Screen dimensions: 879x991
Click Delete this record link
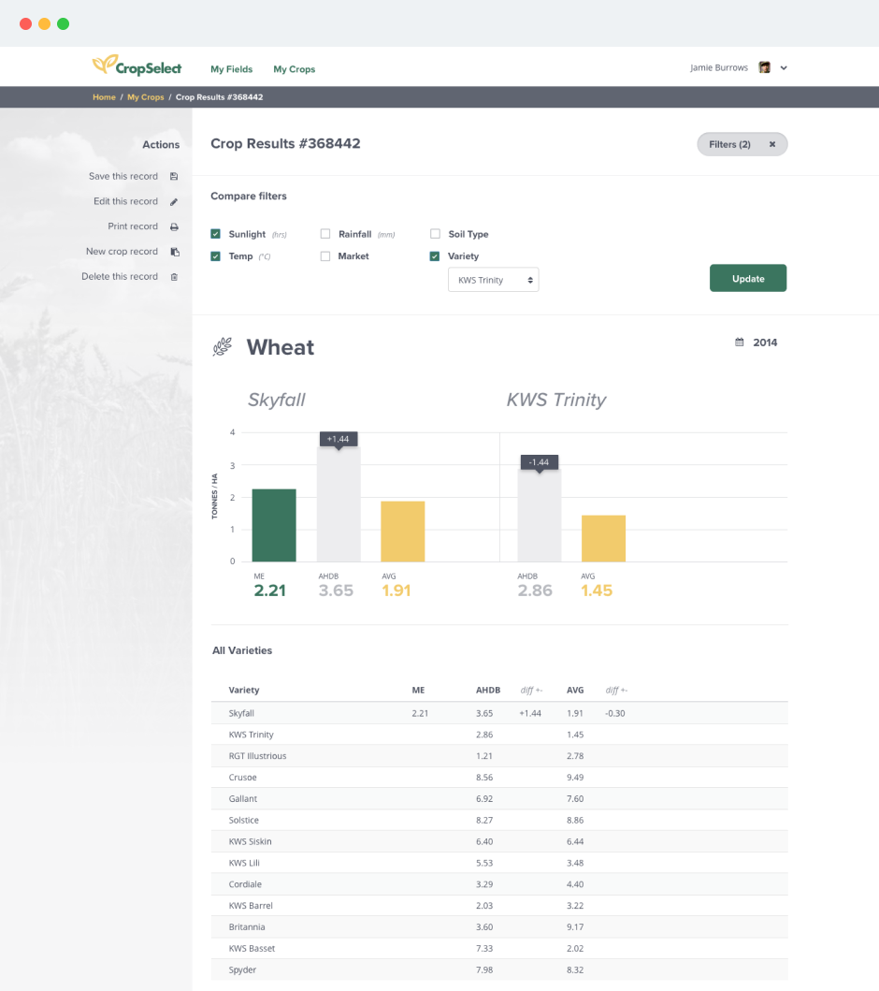click(x=120, y=276)
